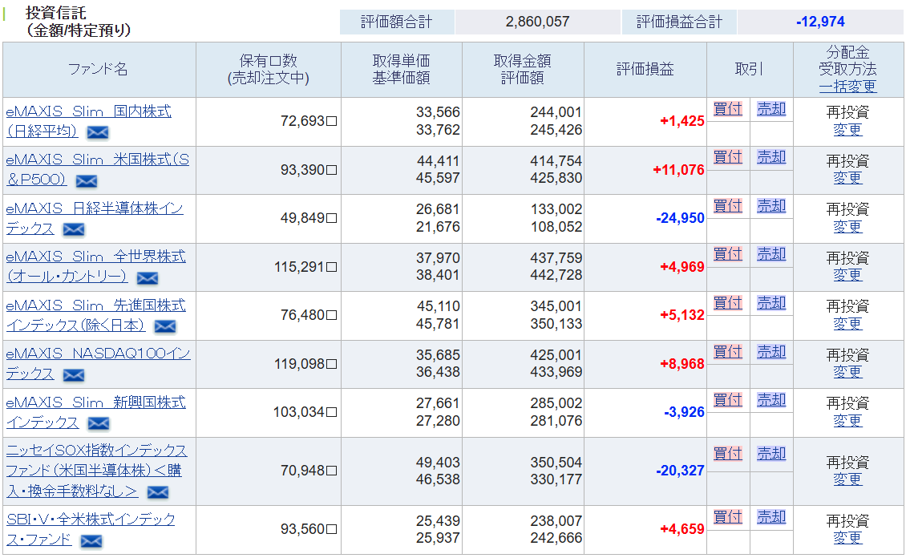Click 投資信託(金額/特定預り) section heading
The width and height of the screenshot is (910, 558).
pos(78,22)
